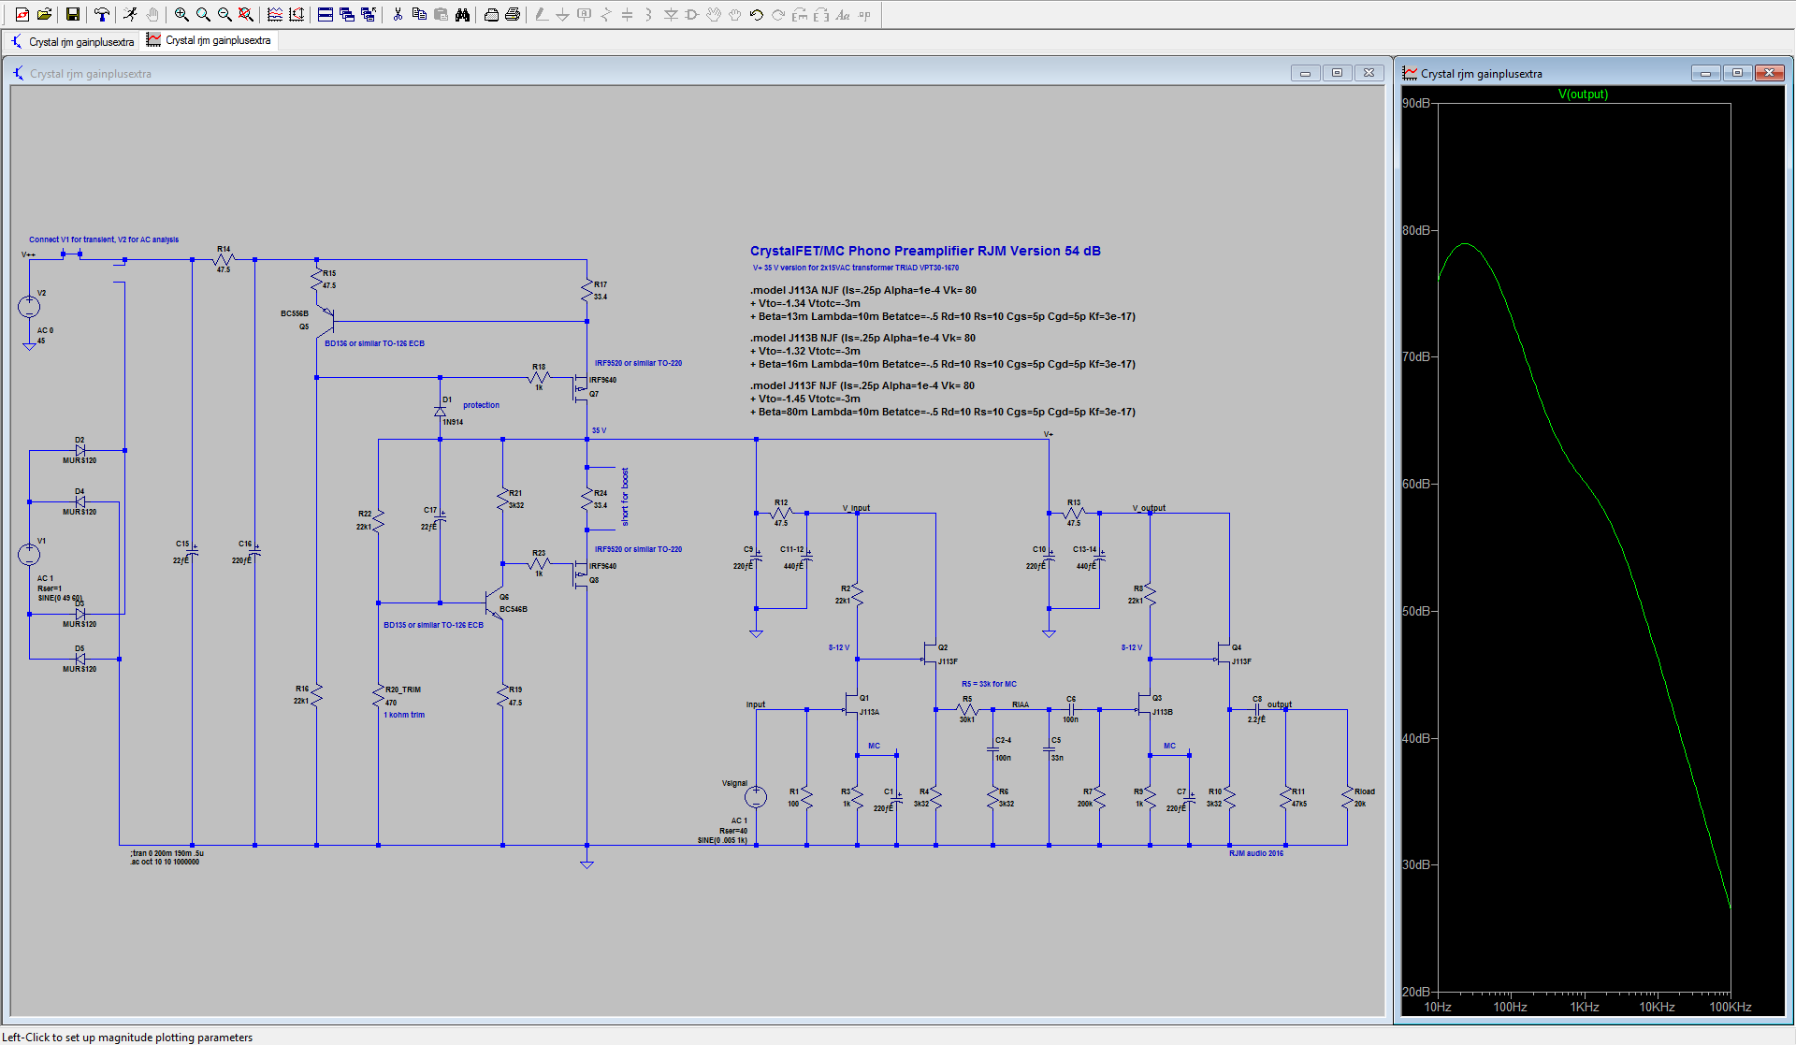
Task: Halt the simulation with the hand icon
Action: (152, 14)
